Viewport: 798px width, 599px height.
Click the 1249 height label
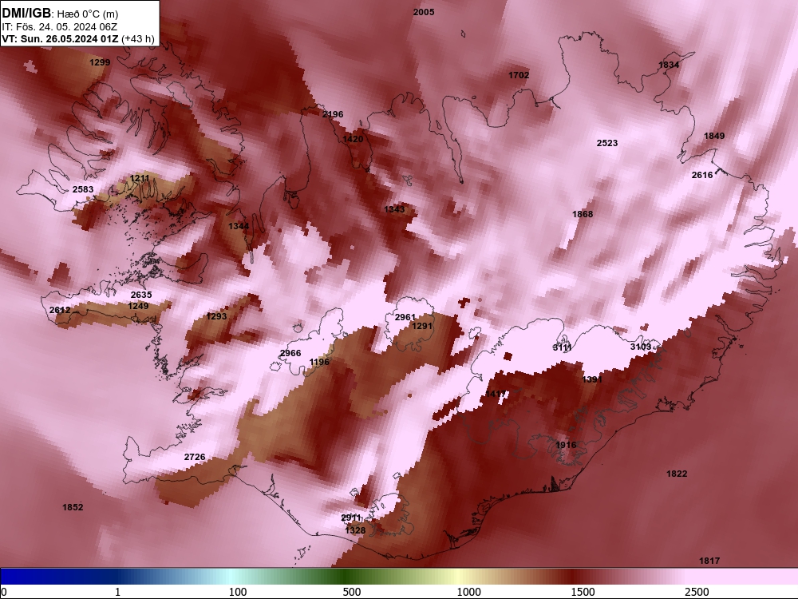click(x=138, y=306)
